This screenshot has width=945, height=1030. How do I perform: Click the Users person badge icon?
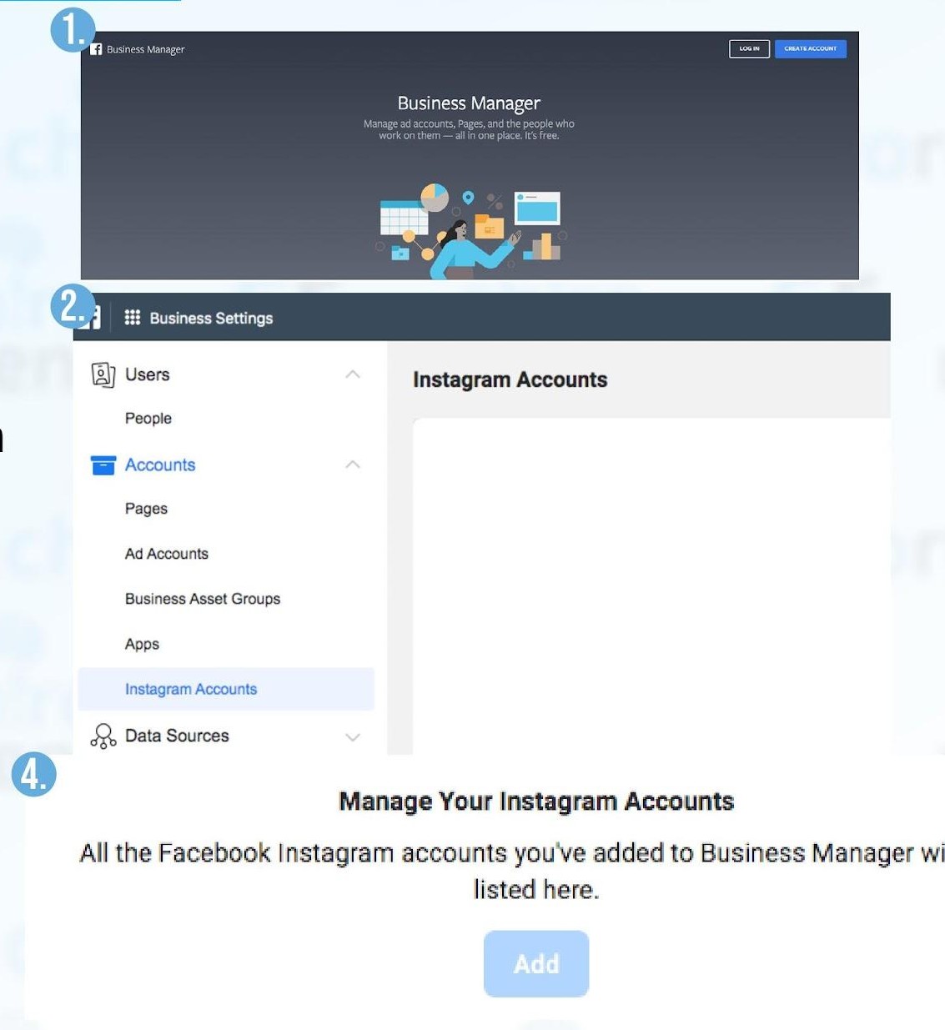[103, 374]
